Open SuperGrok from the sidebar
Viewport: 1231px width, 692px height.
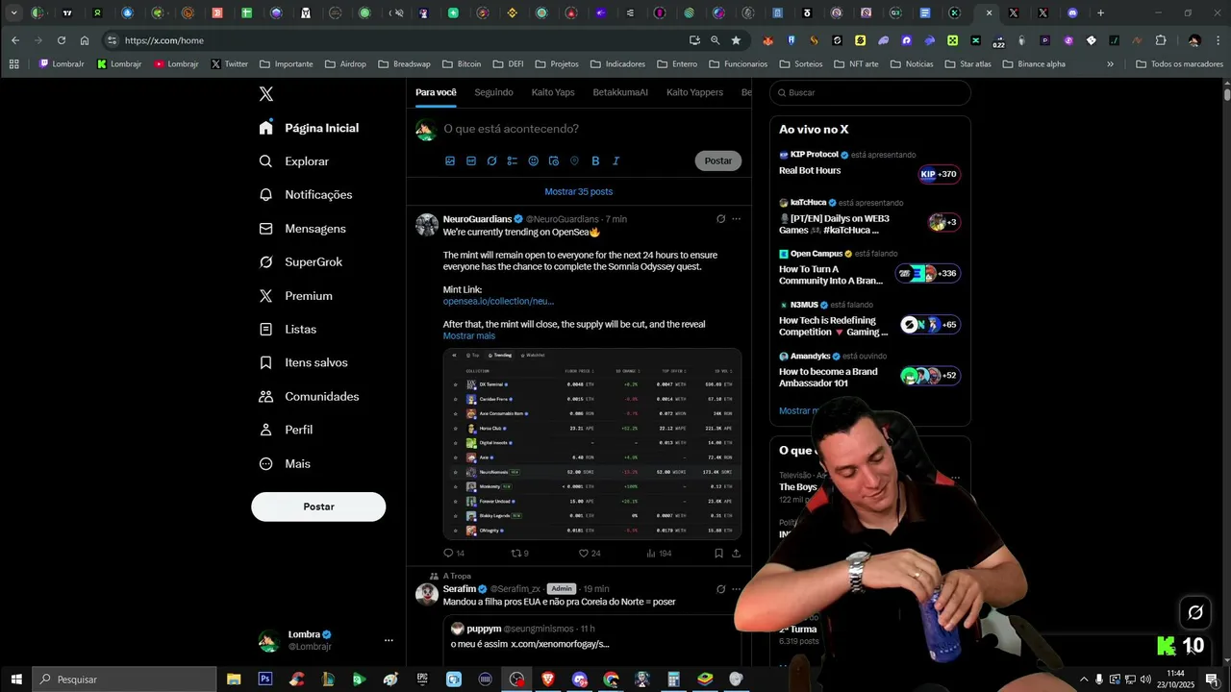[301, 261]
